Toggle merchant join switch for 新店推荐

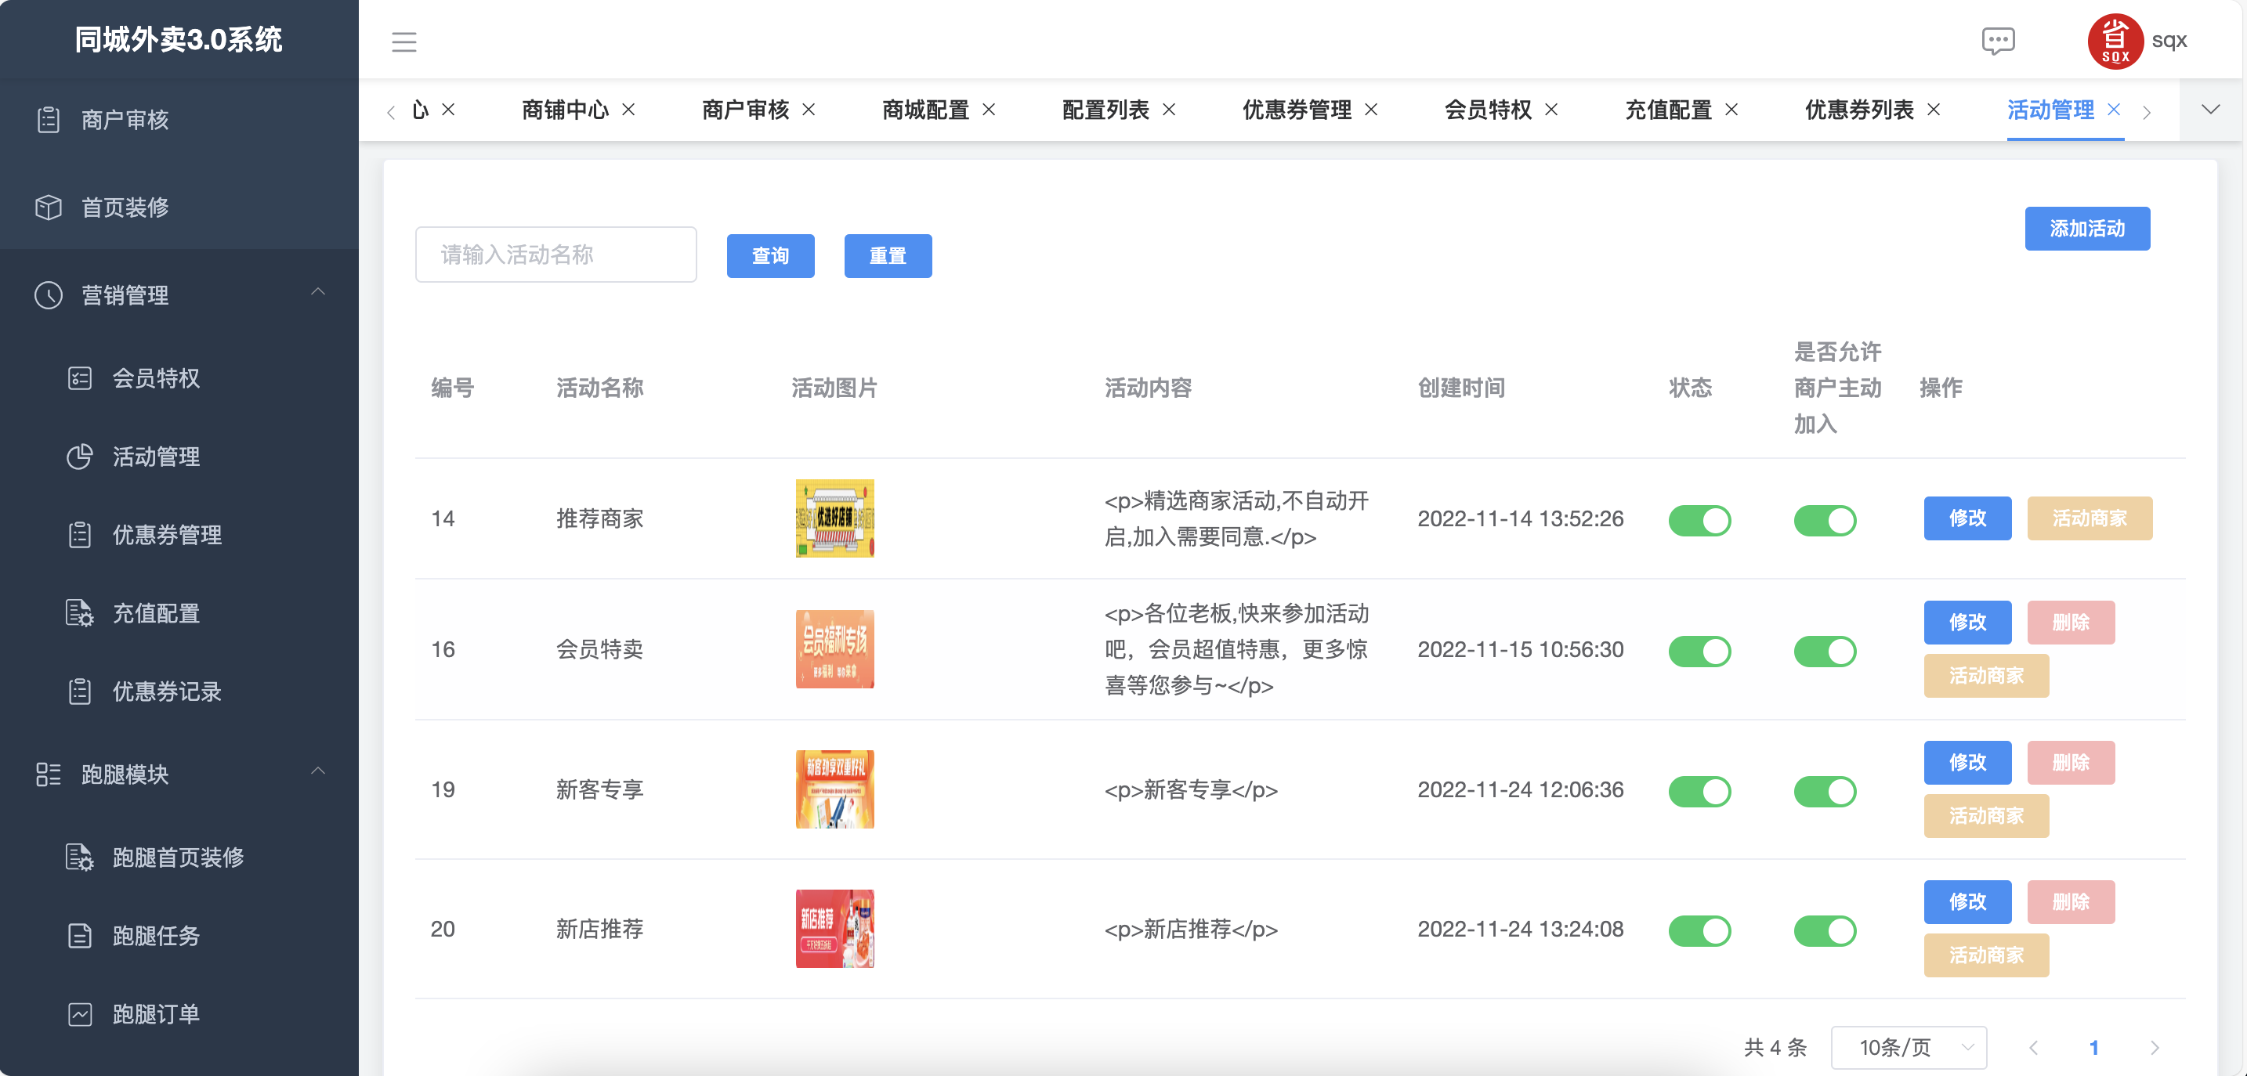click(1825, 931)
